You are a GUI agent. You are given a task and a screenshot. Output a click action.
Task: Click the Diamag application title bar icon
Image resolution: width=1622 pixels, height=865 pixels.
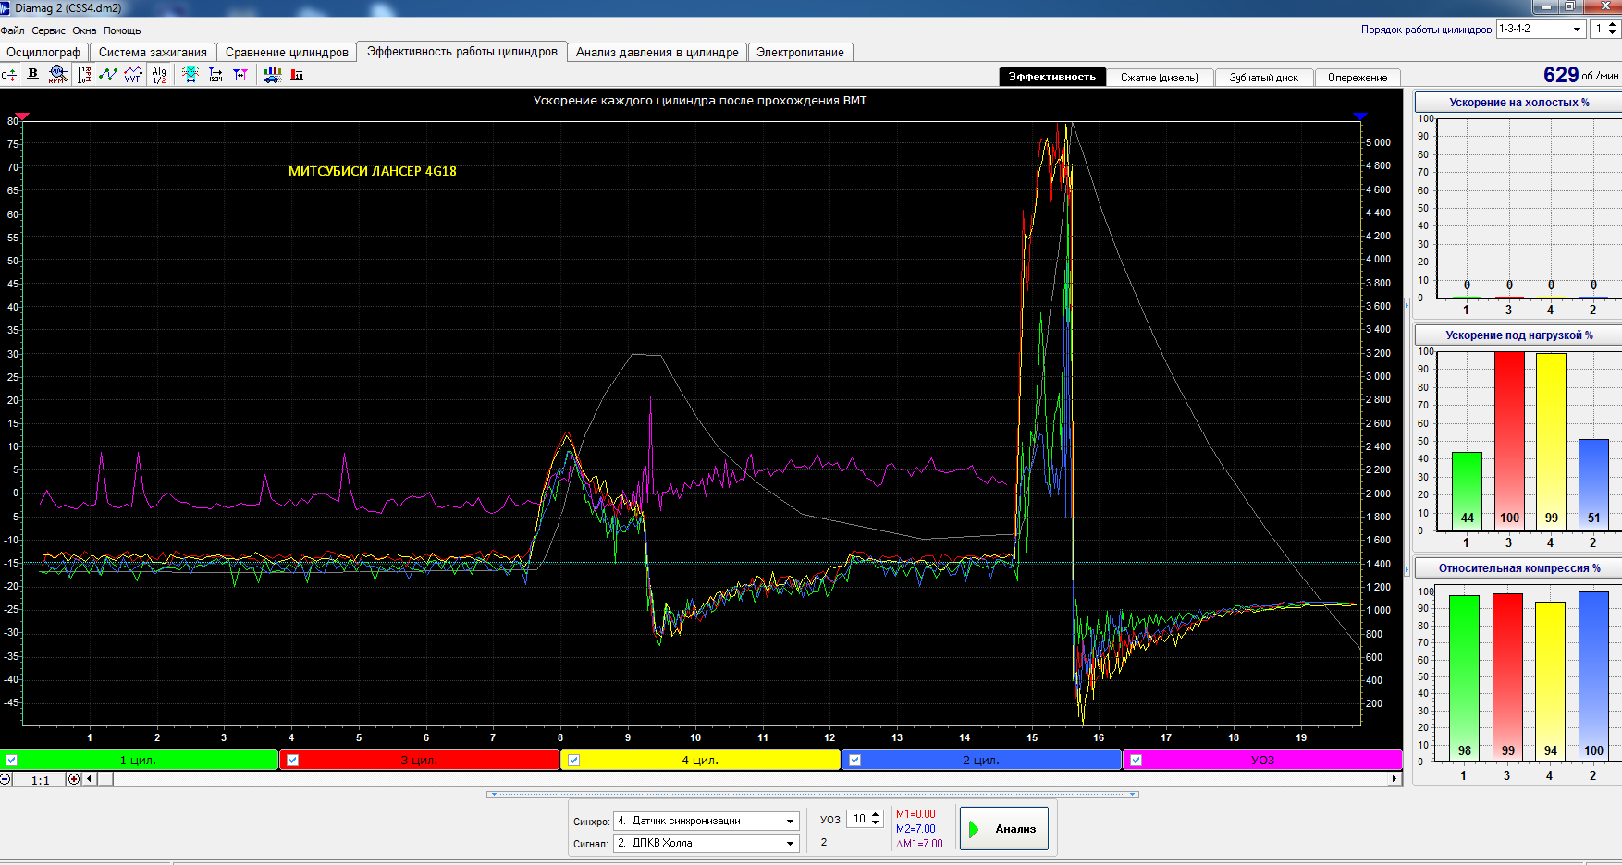(x=6, y=7)
